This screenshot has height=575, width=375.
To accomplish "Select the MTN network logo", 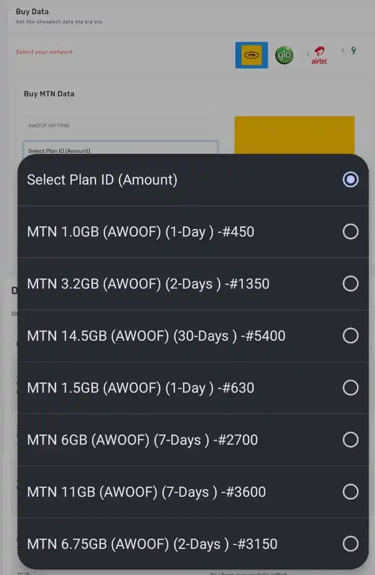I will 251,55.
